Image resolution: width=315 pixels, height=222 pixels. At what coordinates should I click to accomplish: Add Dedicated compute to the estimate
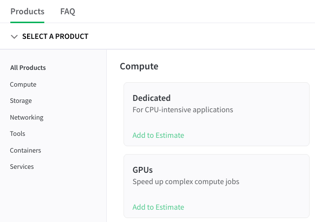coord(158,135)
